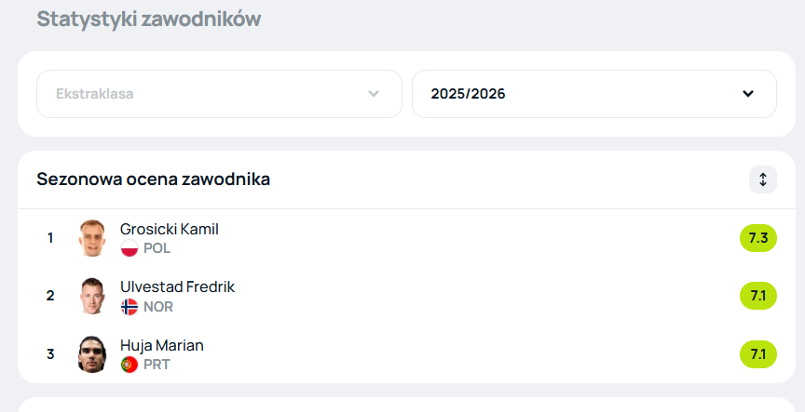Click Huja Marian's 7.1 rating badge
The width and height of the screenshot is (805, 412).
[x=758, y=354]
